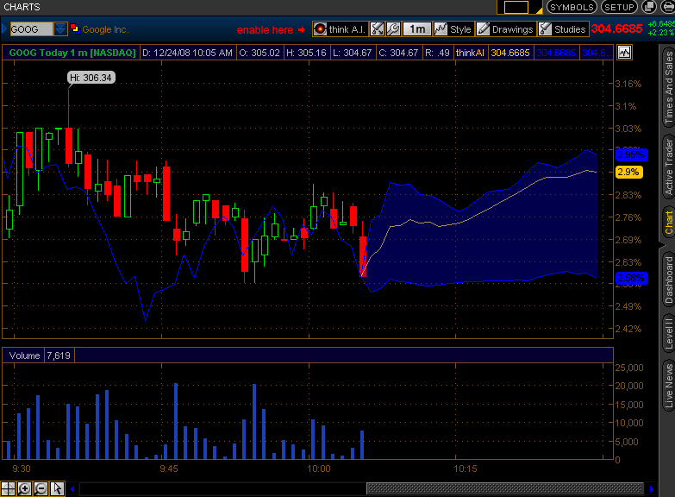Click the crosshair grid tool icon

click(8, 489)
